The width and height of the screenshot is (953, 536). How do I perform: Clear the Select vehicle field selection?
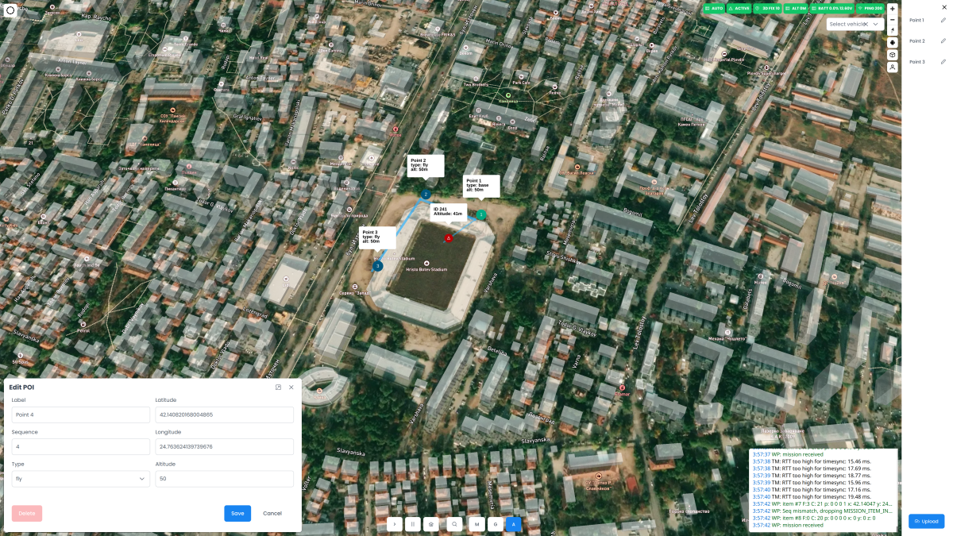tap(865, 25)
